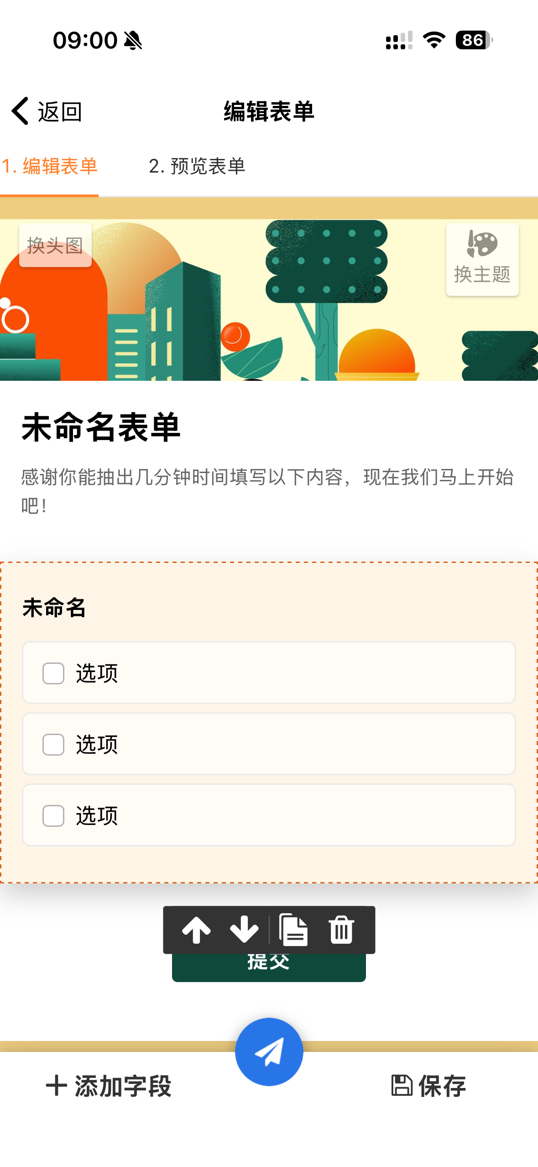Delete the question with the trash icon
This screenshot has height=1167, width=538.
pyautogui.click(x=341, y=929)
